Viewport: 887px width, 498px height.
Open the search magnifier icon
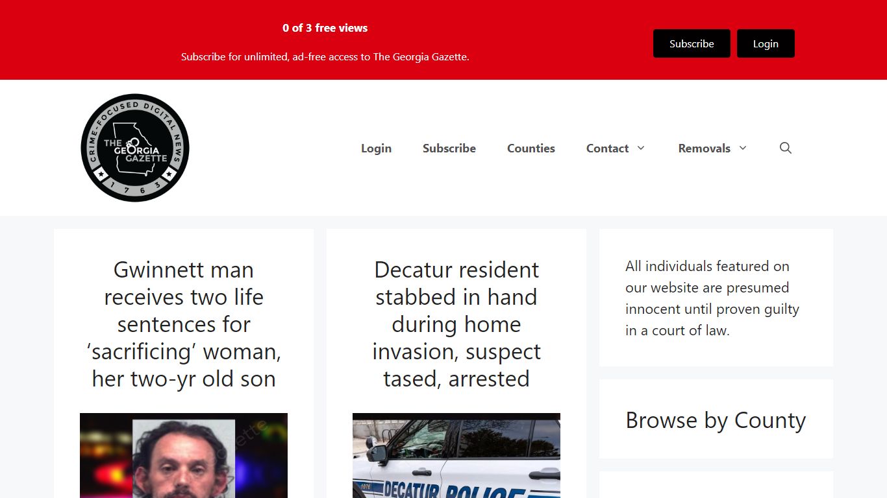click(785, 148)
